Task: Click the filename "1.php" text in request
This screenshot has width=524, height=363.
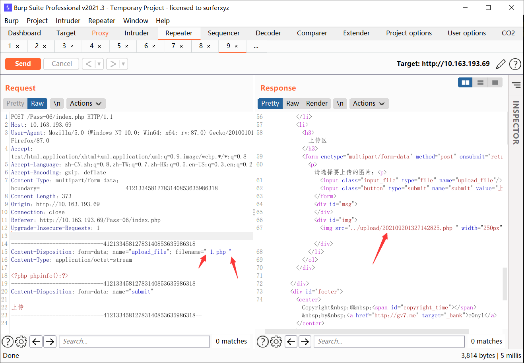Action: (218, 252)
